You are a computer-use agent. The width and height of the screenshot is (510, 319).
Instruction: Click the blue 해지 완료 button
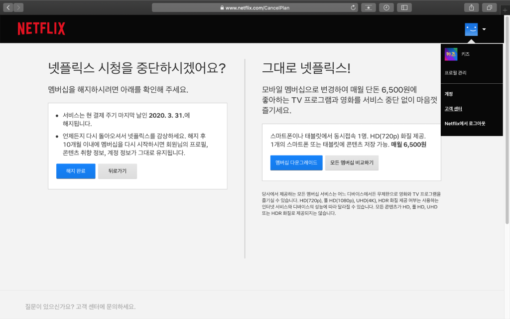point(76,171)
